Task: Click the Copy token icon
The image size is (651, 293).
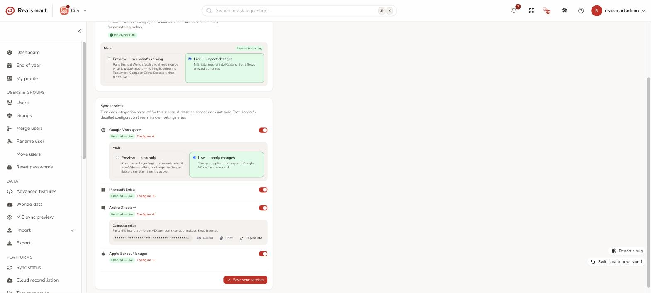Action: [221, 238]
